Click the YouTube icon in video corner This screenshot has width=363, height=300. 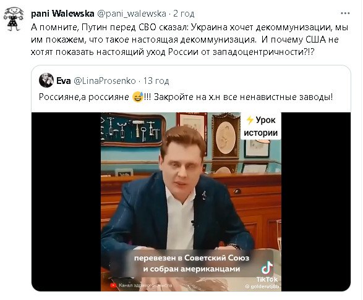pyautogui.click(x=113, y=285)
